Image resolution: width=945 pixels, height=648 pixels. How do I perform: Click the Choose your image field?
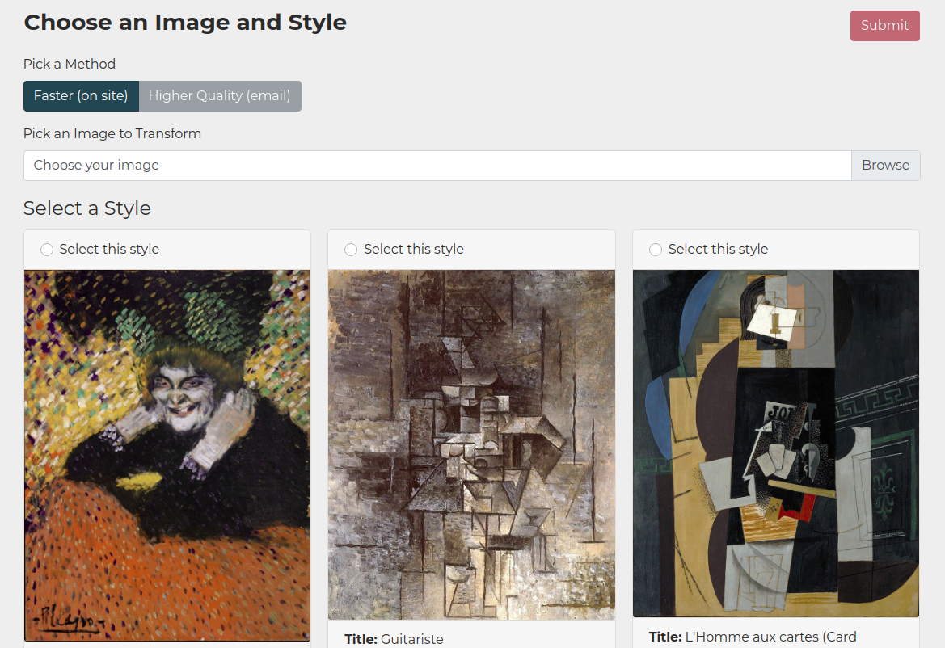(x=437, y=166)
